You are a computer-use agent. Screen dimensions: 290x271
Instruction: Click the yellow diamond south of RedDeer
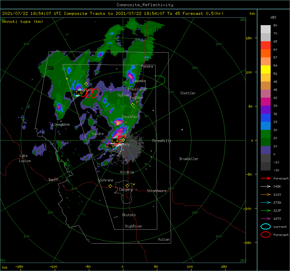coord(132,105)
